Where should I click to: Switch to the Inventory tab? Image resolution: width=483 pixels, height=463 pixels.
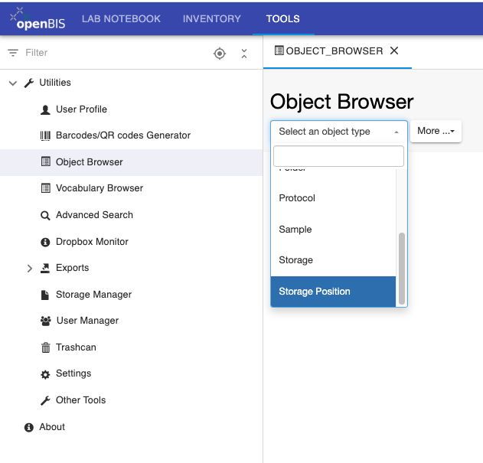pos(211,19)
